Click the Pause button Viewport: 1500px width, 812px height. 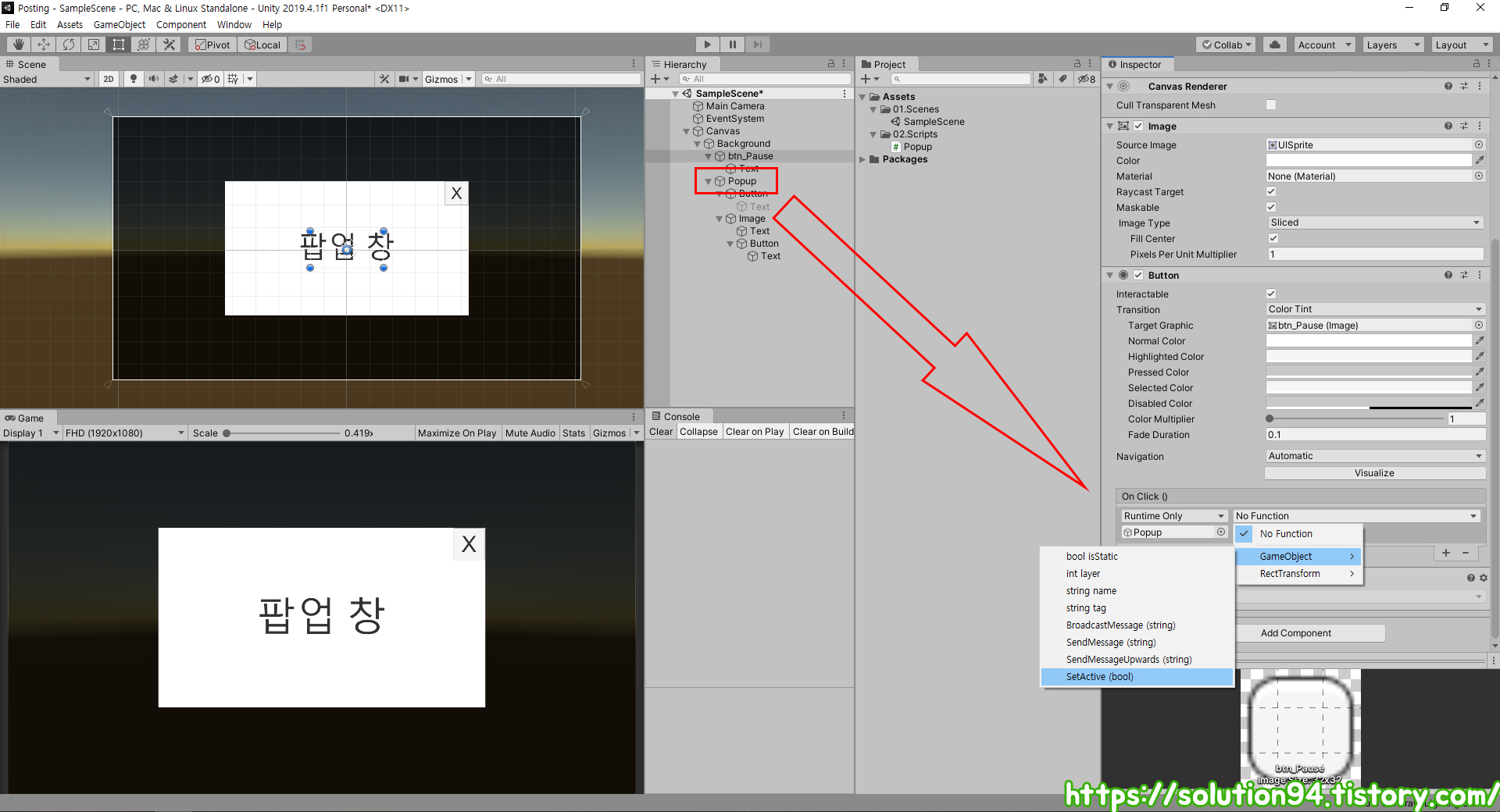(732, 45)
